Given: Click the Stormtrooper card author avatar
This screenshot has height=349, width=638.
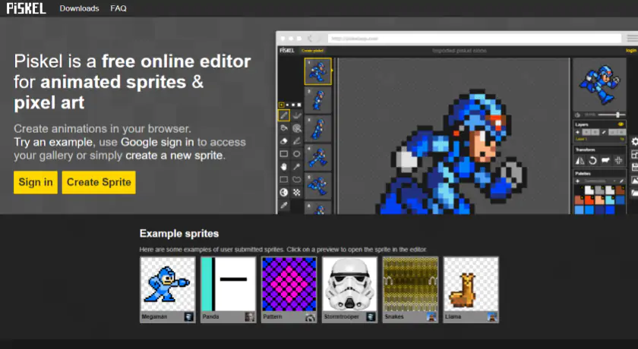Looking at the screenshot, I should coord(371,316).
